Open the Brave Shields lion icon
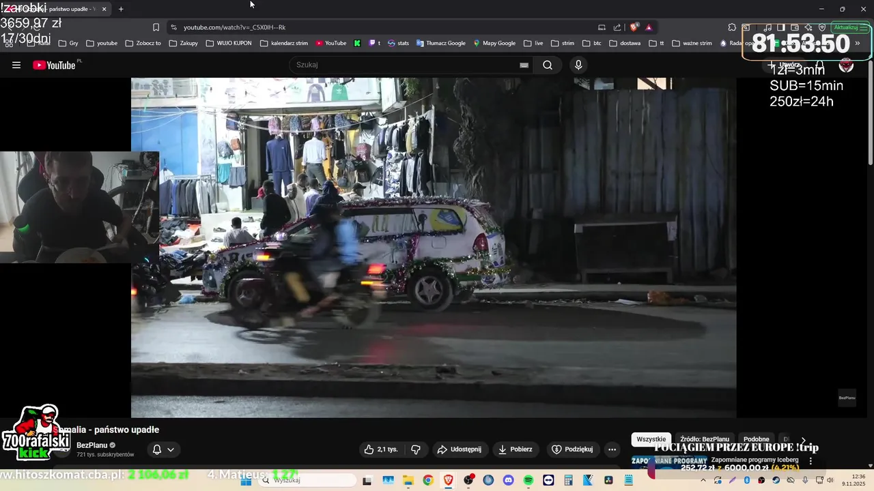This screenshot has width=874, height=491. click(x=634, y=27)
